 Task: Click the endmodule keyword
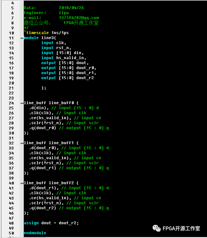35,233
